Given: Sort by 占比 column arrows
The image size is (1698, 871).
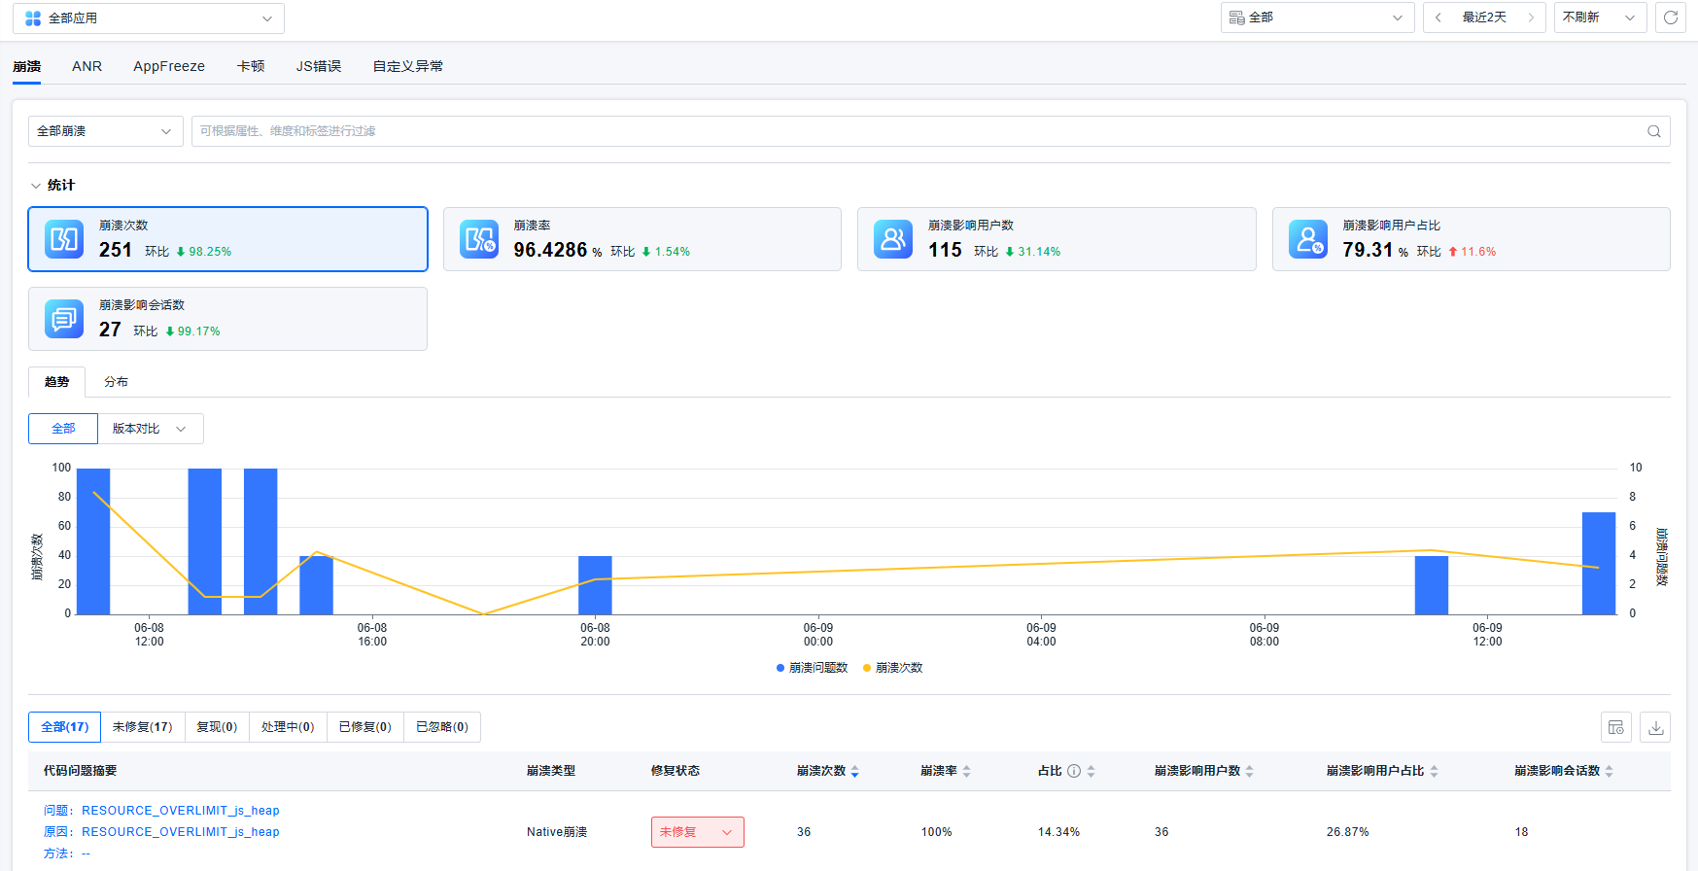Looking at the screenshot, I should (x=1091, y=771).
